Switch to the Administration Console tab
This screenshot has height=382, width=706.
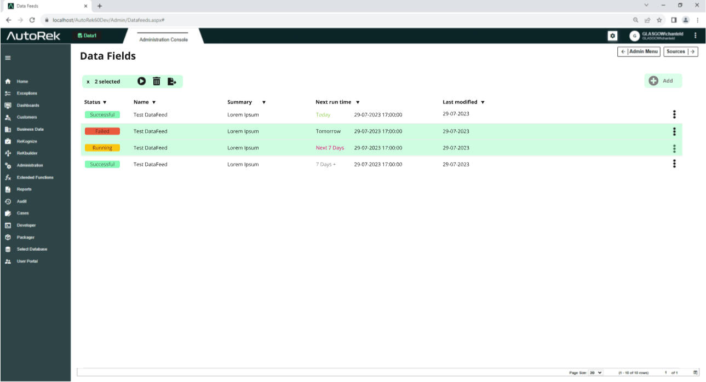coord(163,39)
